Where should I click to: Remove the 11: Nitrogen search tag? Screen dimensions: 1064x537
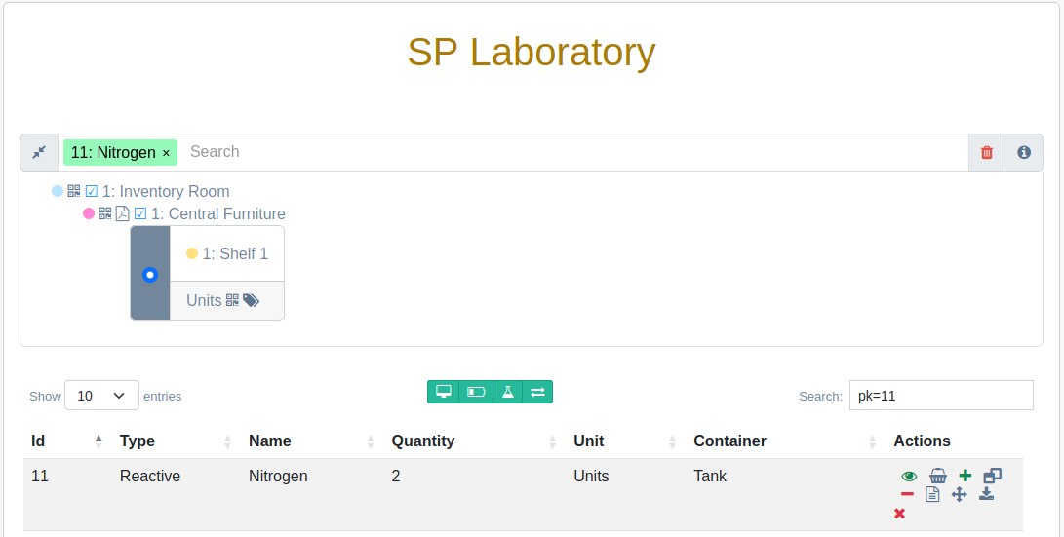[166, 153]
